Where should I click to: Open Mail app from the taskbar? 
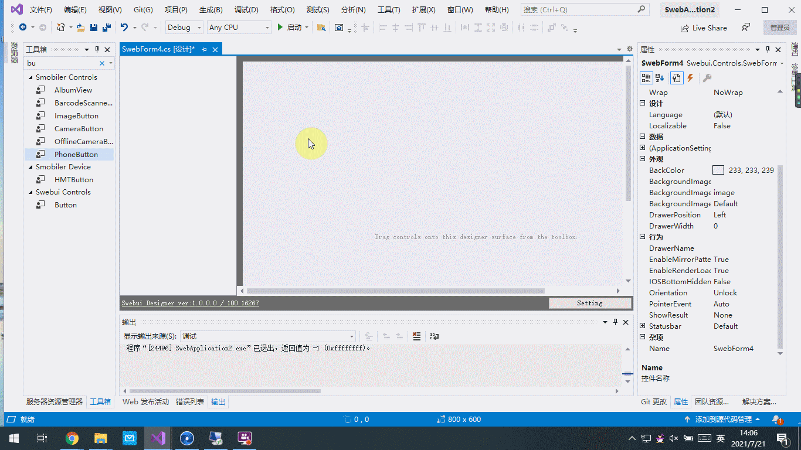[x=130, y=438]
